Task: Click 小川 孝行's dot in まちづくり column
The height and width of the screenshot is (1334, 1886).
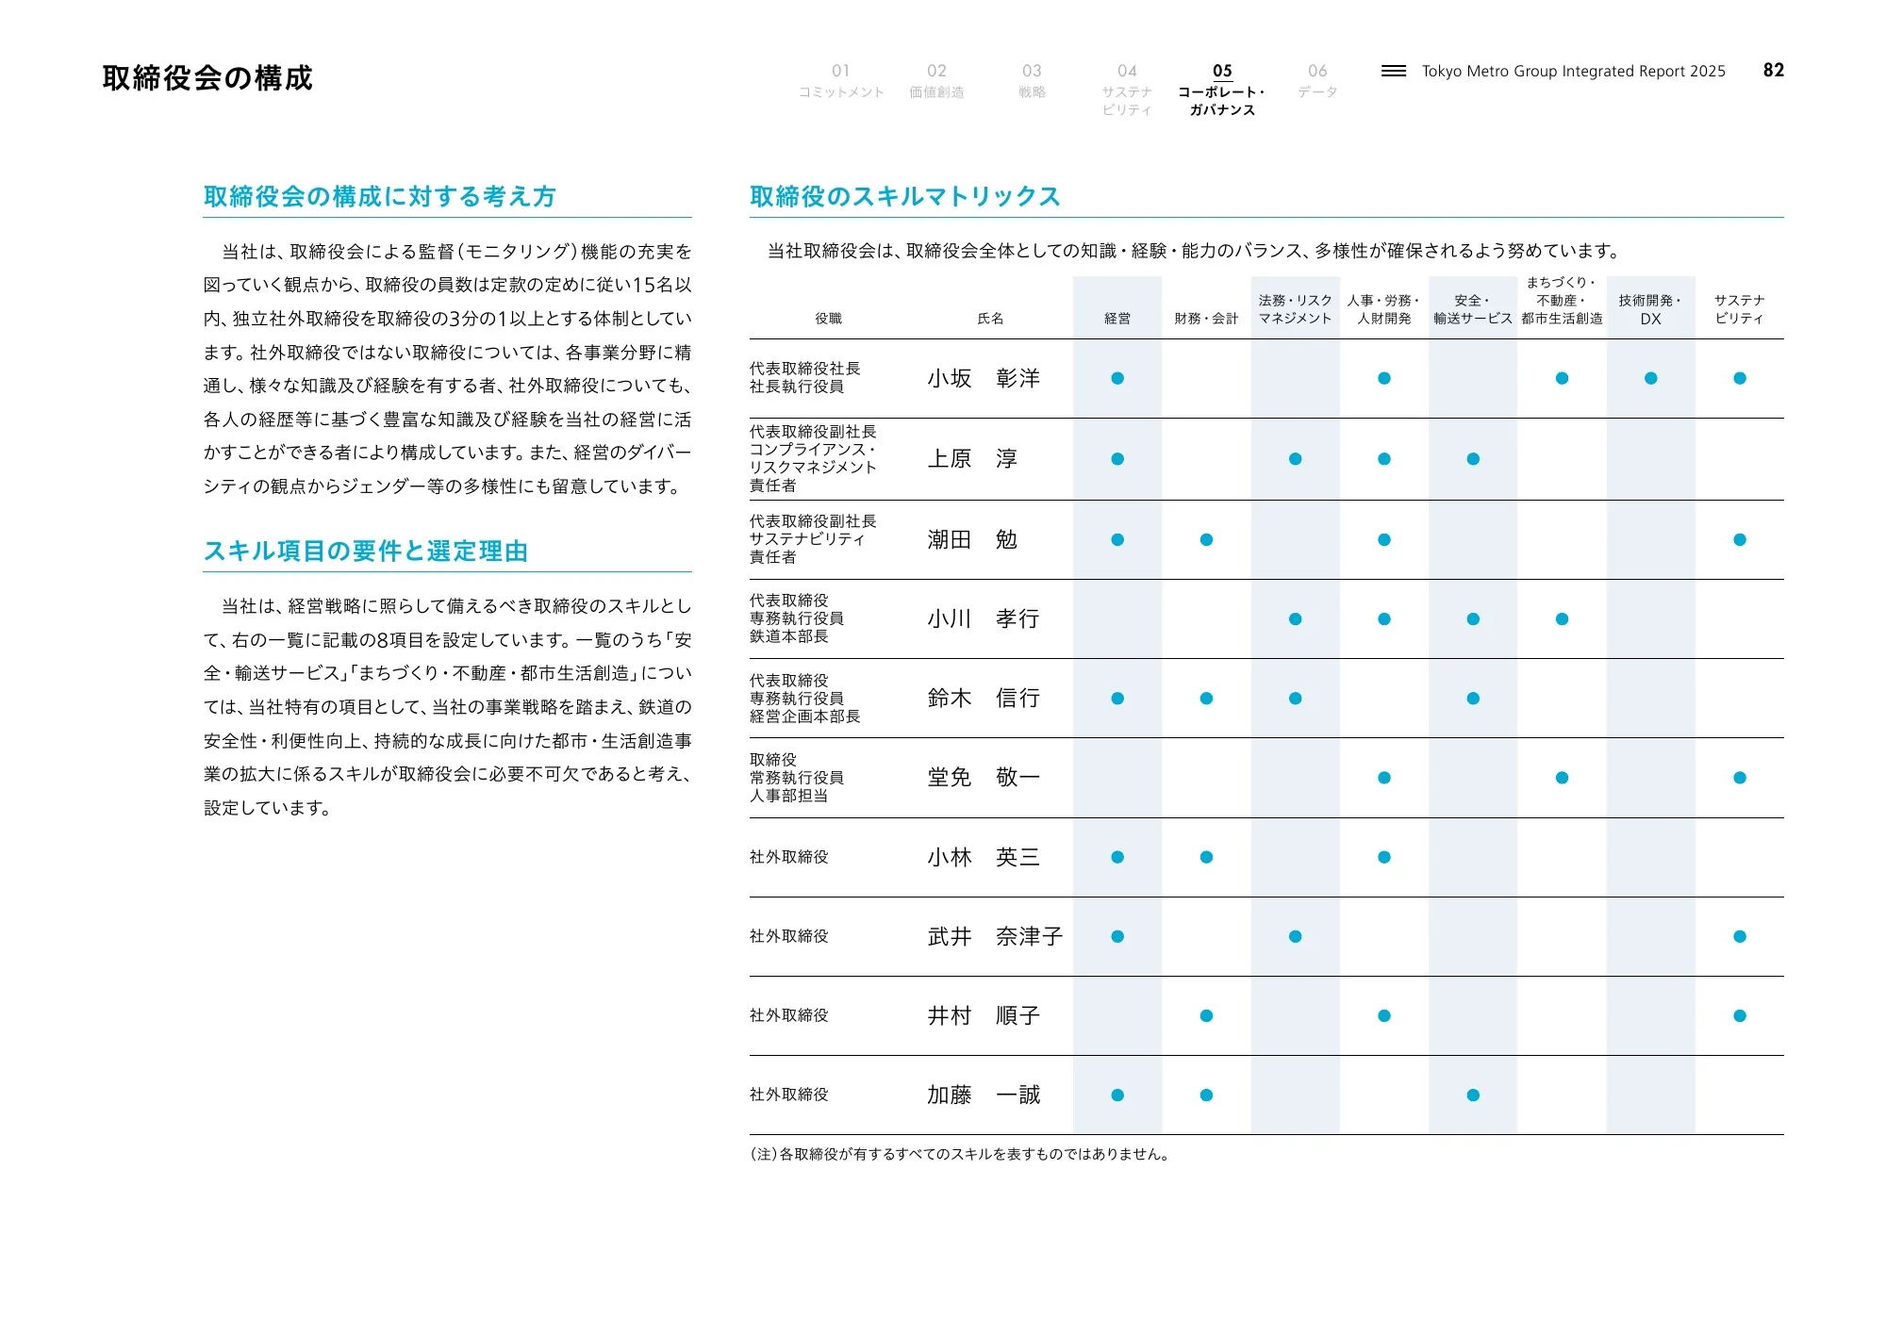Action: (x=1562, y=619)
